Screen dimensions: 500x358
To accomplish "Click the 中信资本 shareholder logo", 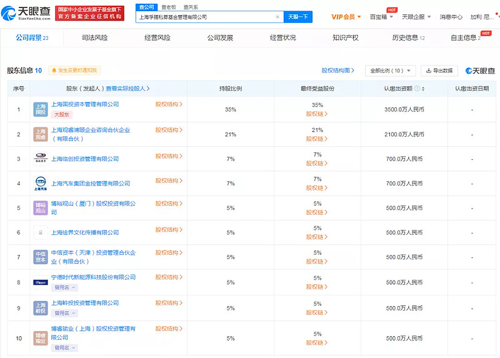I will point(41,257).
